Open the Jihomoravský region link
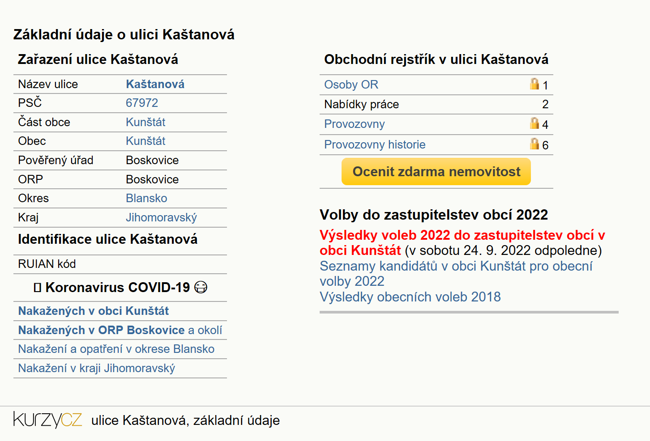 point(161,217)
